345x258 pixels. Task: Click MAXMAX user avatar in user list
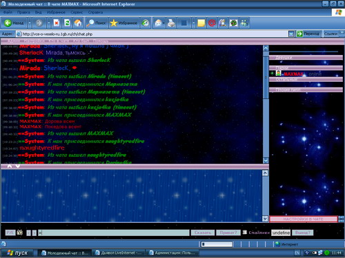[x=279, y=74]
